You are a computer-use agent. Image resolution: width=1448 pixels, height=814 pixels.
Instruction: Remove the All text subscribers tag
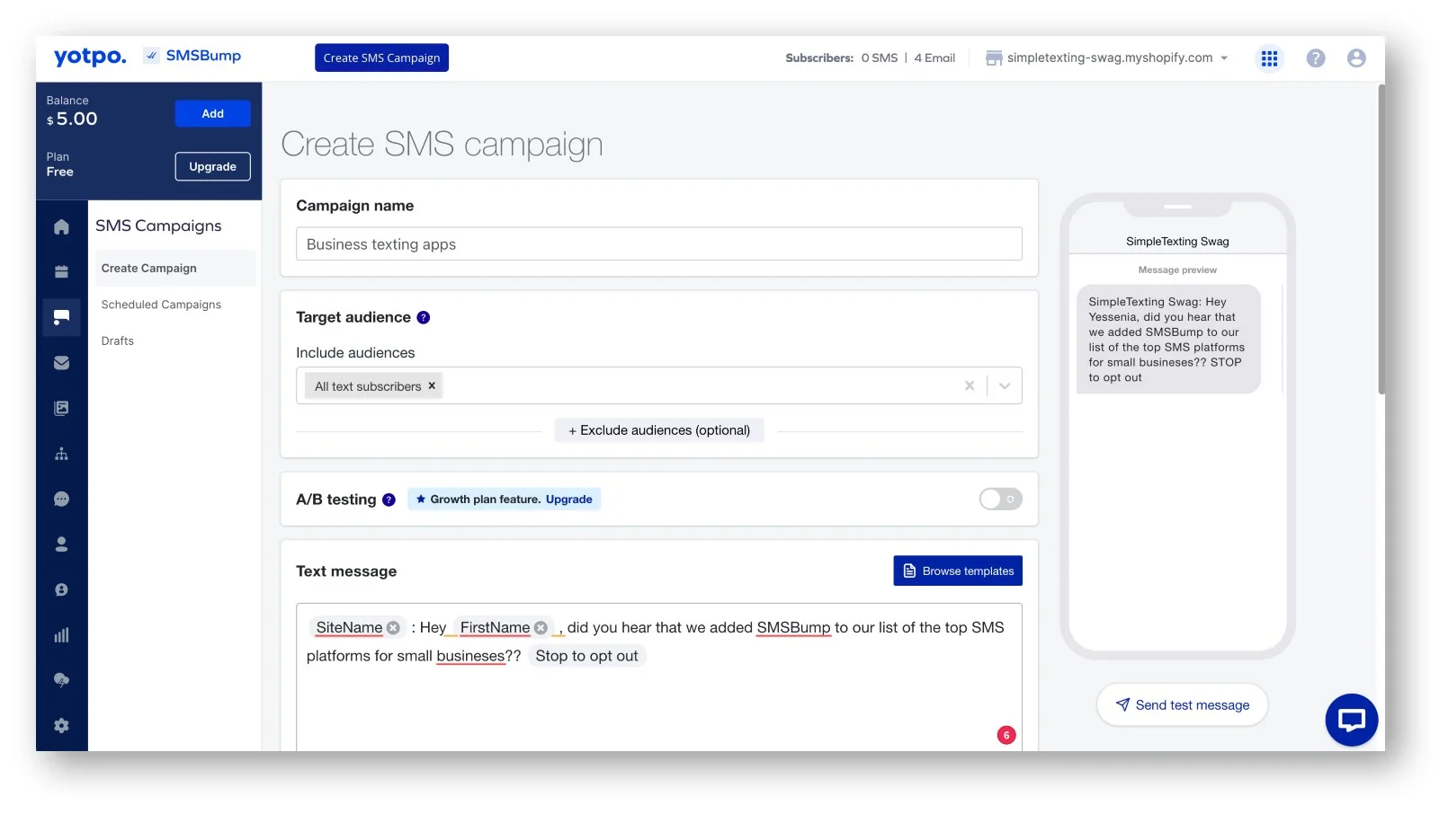click(432, 386)
